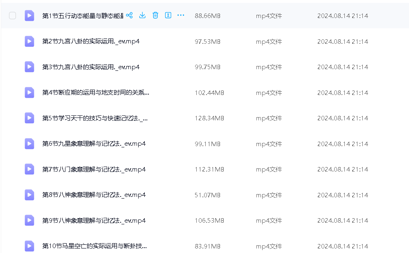Delete the 第1节 file using the trash icon

pyautogui.click(x=155, y=16)
